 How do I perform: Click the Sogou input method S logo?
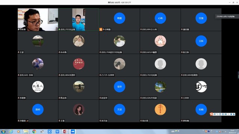211,114
